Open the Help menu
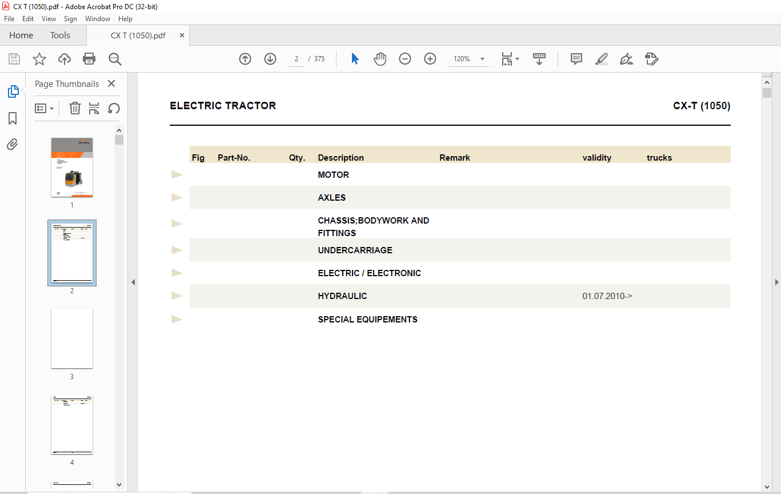 click(x=125, y=19)
